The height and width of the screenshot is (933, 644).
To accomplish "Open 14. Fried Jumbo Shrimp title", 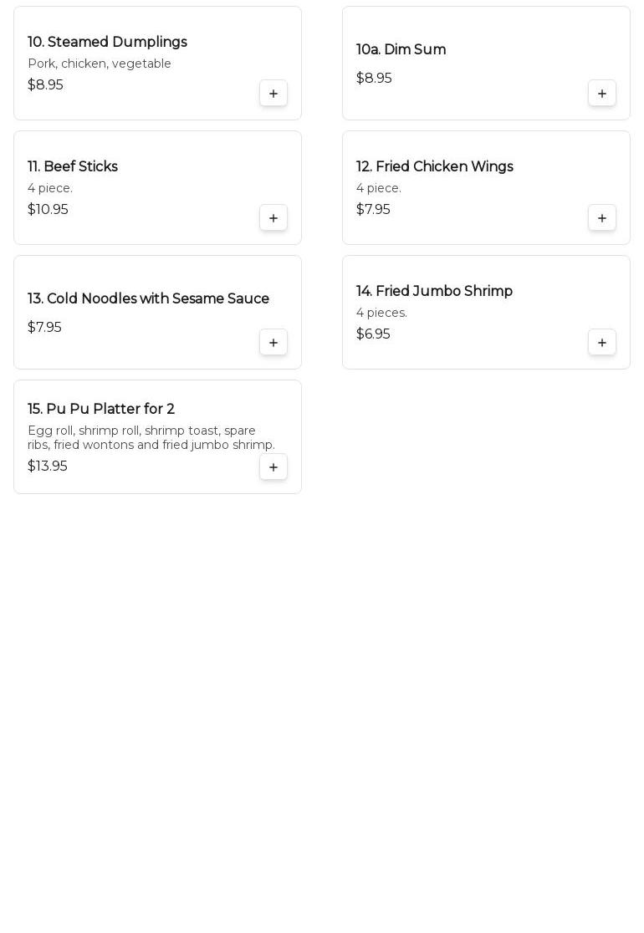I will pos(434,292).
